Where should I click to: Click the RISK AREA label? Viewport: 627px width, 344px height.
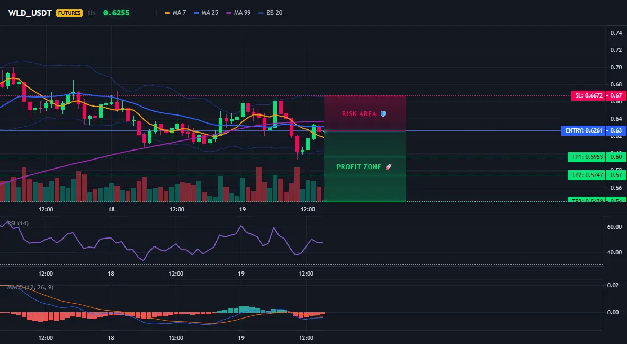(359, 114)
